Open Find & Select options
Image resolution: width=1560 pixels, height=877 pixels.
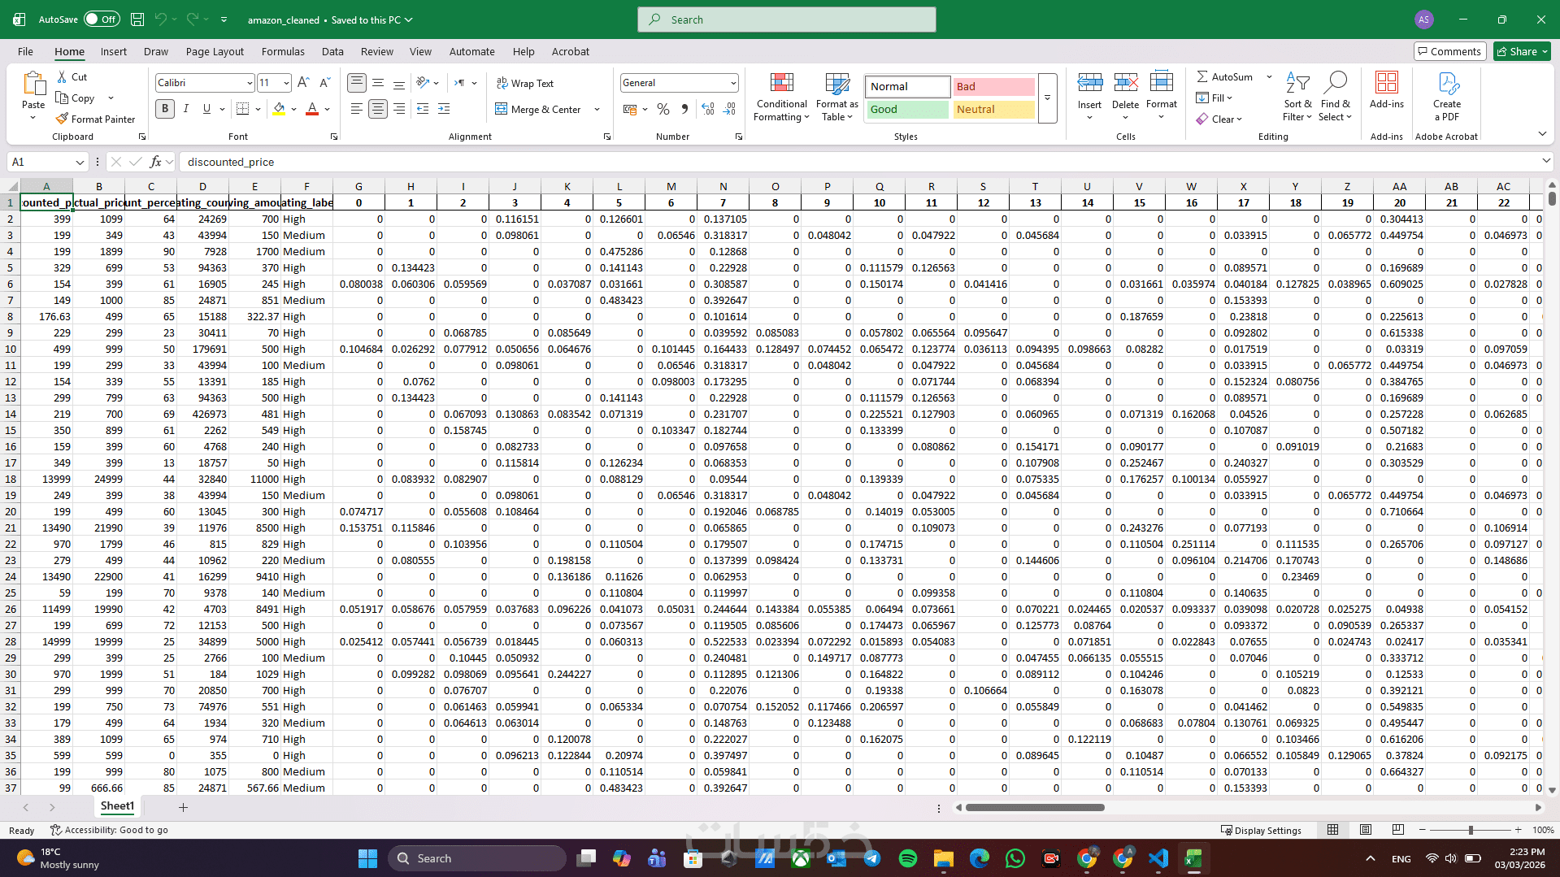tap(1335, 97)
